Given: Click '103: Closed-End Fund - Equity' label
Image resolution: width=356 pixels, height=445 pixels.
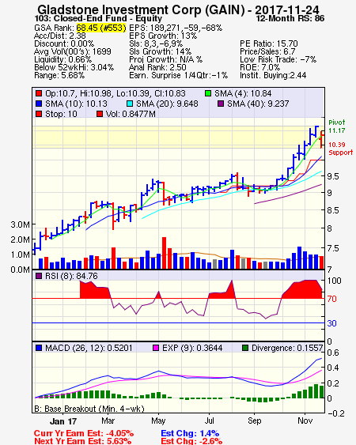Looking at the screenshot, I should pyautogui.click(x=98, y=19).
